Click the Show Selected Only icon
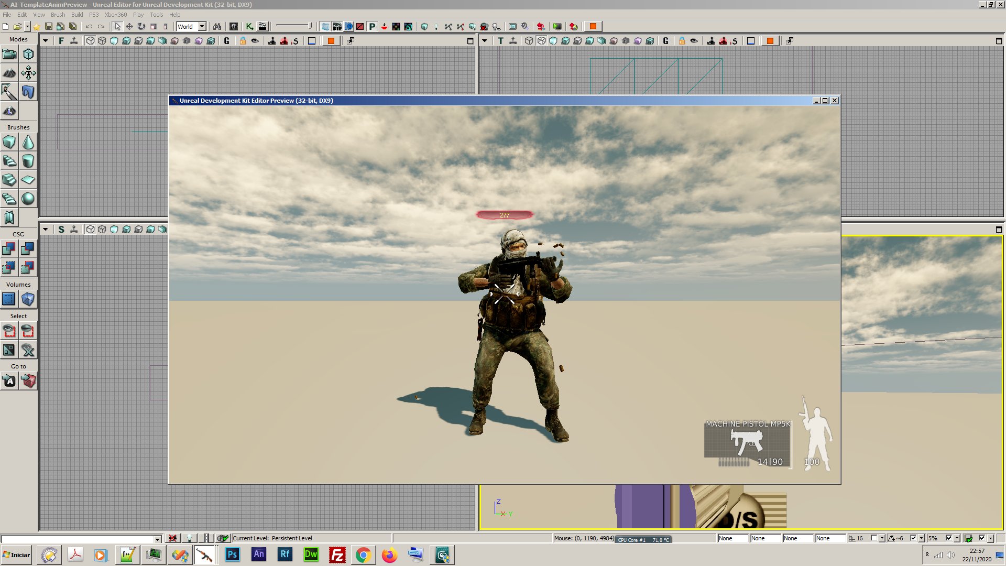The height and width of the screenshot is (566, 1006). coord(9,331)
